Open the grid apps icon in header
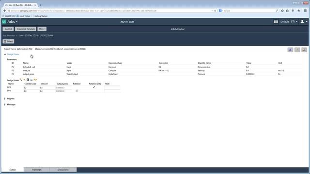 [x=276, y=22]
